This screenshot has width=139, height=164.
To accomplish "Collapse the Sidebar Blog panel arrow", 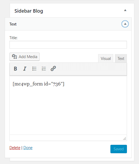I will click(x=125, y=10).
